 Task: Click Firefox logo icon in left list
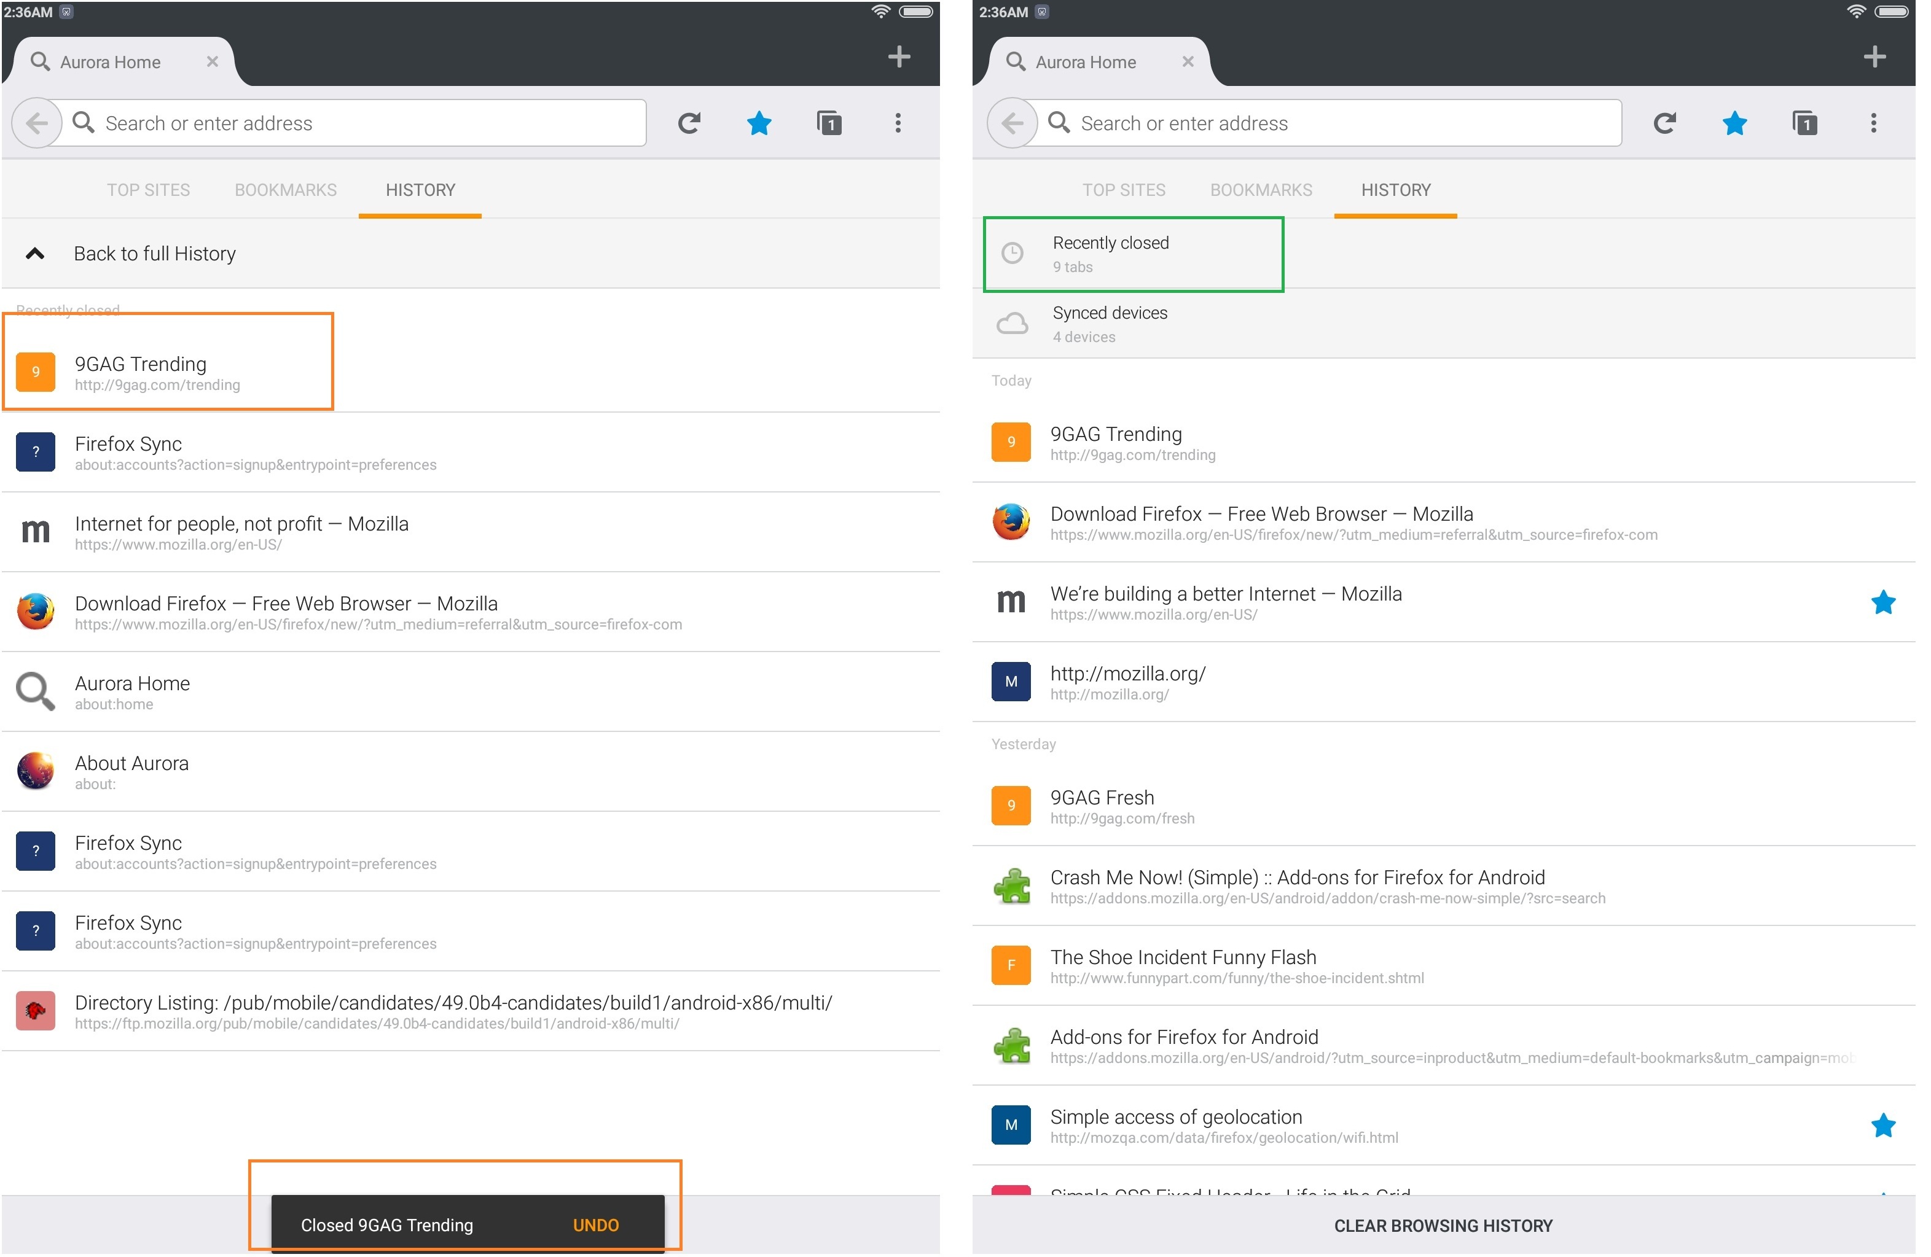coord(36,612)
